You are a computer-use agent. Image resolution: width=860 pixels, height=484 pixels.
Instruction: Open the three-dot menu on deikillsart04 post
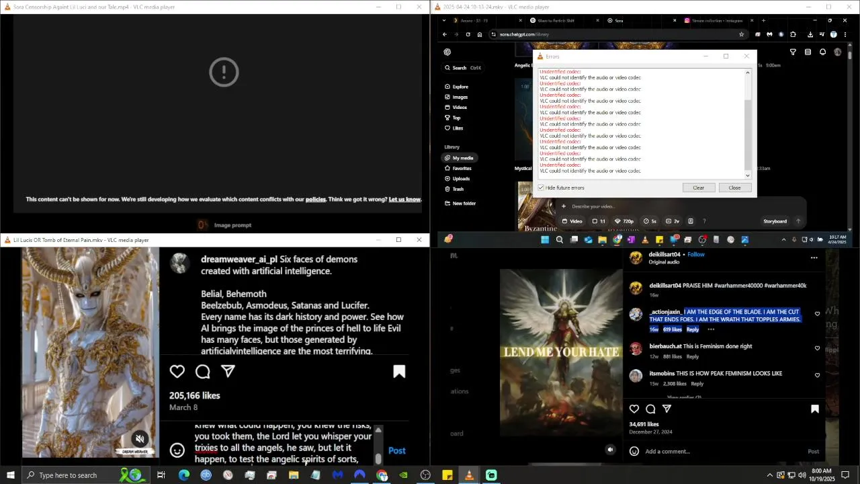coord(814,258)
